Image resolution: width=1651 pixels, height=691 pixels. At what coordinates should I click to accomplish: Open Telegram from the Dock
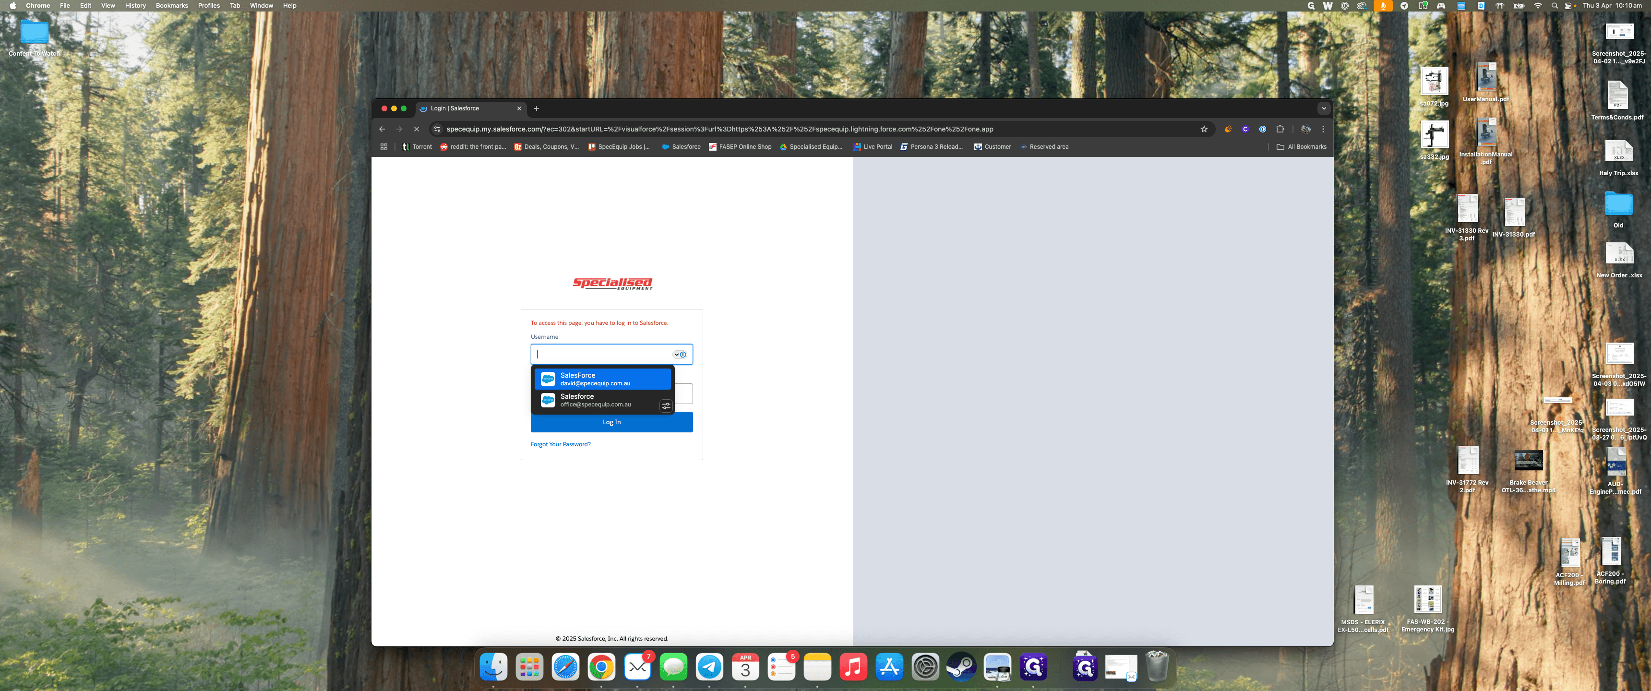[709, 667]
